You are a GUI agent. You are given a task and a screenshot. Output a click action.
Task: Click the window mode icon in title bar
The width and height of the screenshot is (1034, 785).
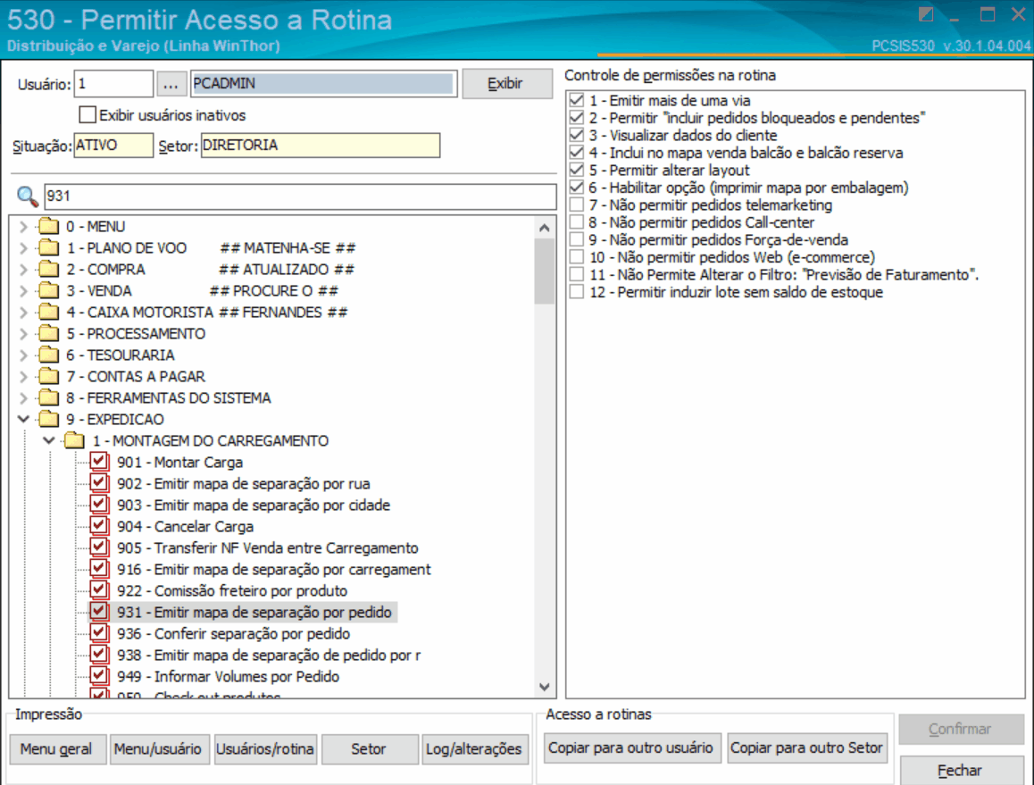926,14
